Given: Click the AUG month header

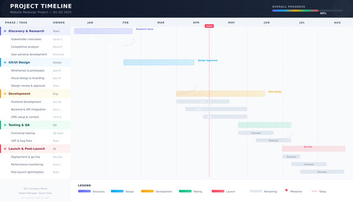Looking at the screenshot, I should point(337,22).
